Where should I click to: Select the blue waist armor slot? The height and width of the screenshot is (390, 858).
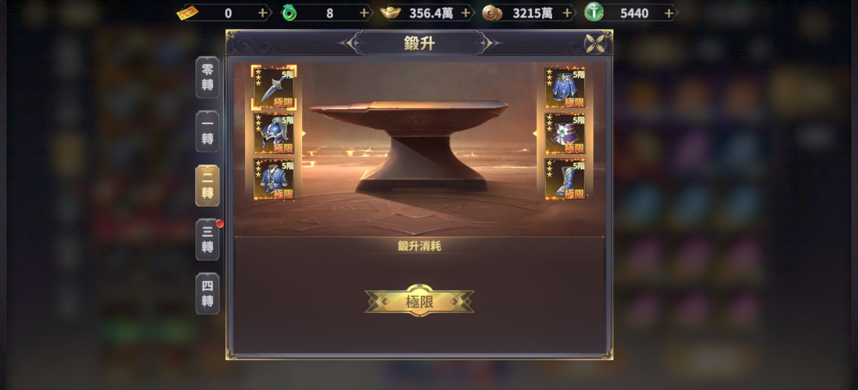pos(565,87)
